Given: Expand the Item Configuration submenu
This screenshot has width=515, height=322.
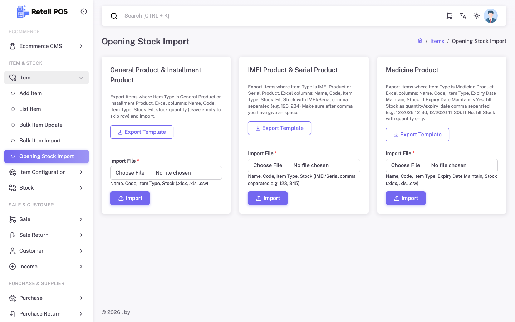Looking at the screenshot, I should 46,172.
